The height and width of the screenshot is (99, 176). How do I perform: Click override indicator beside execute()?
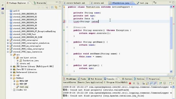coord(64,30)
